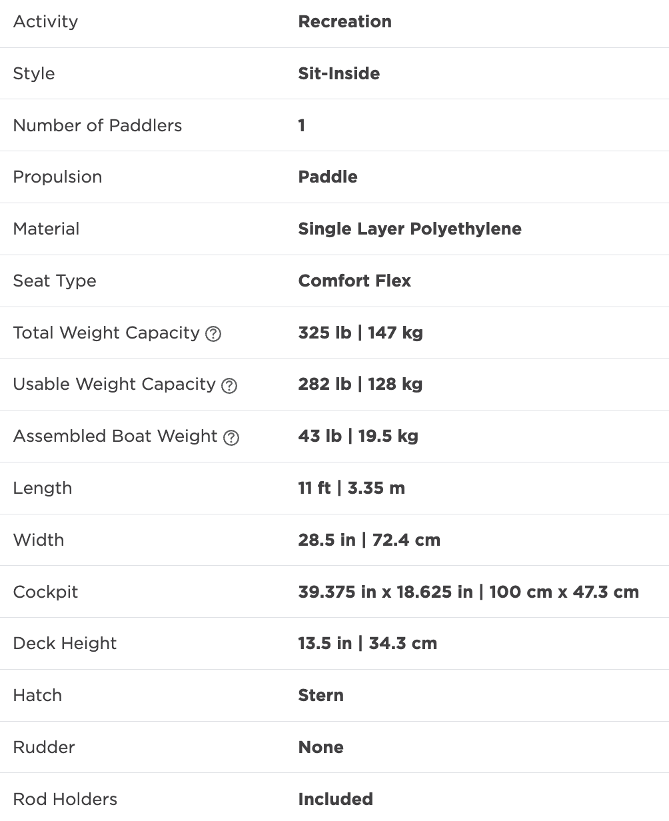The image size is (669, 821).
Task: Click the Cockpit dimensions value
Action: tap(468, 592)
